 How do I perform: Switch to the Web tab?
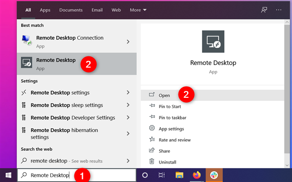point(116,10)
